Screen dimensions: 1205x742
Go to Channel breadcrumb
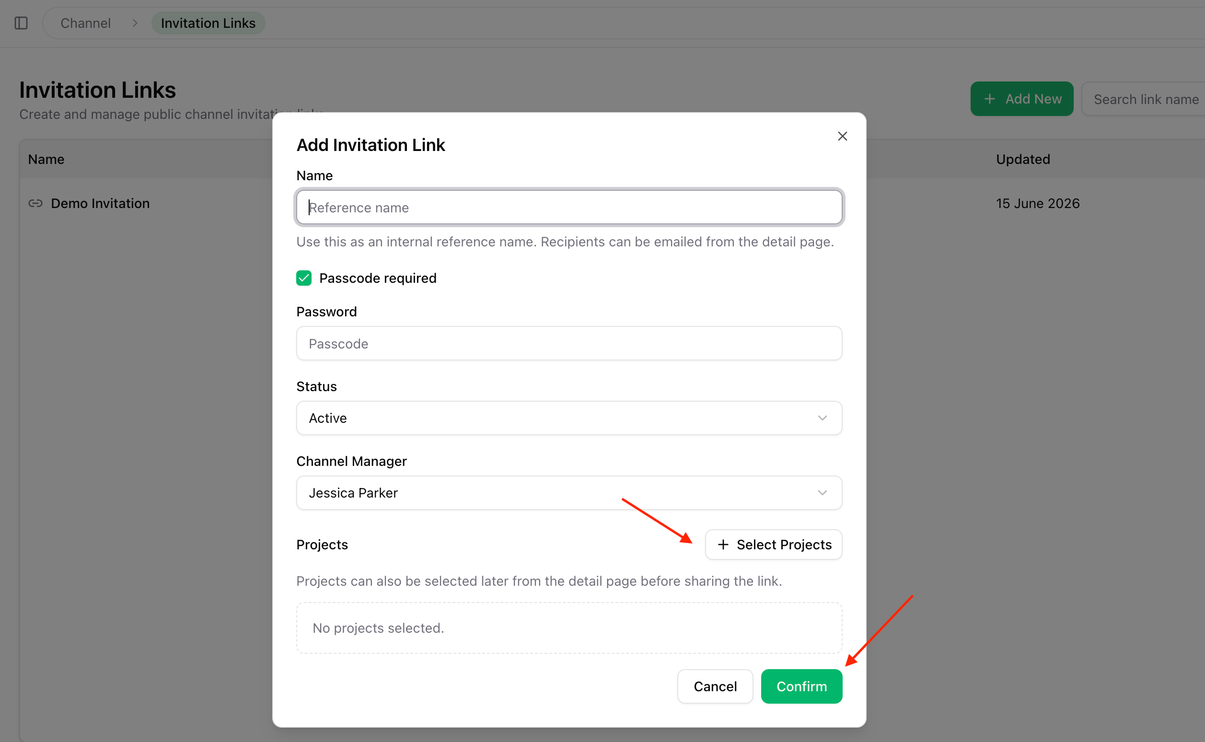(x=85, y=23)
